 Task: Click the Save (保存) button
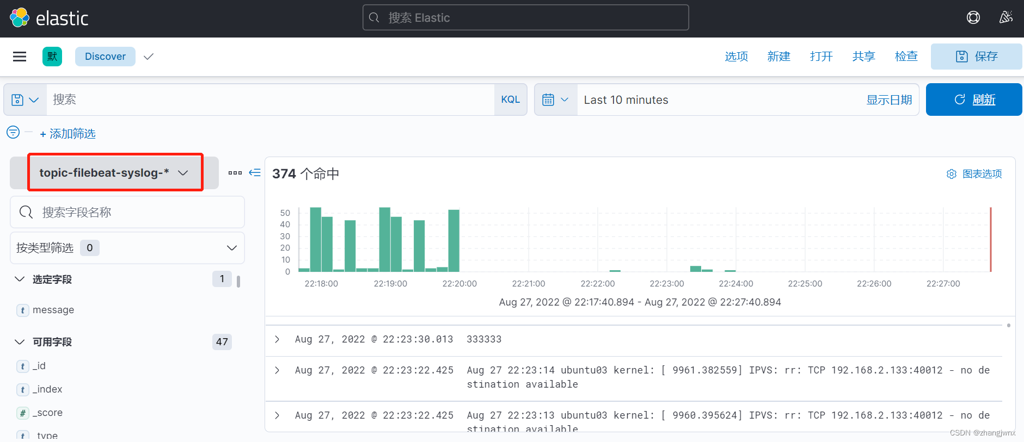(x=977, y=57)
